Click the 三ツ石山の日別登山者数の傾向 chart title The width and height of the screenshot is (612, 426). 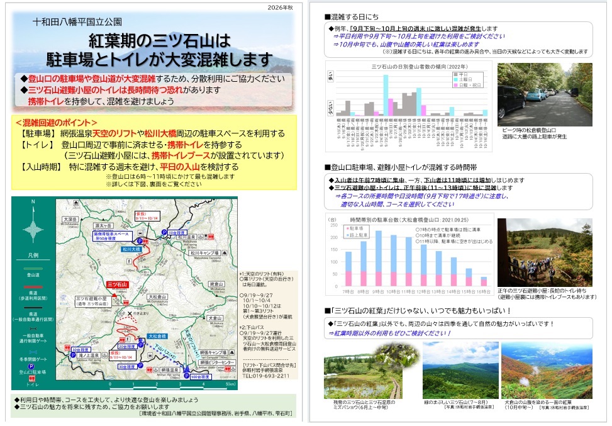click(x=420, y=67)
